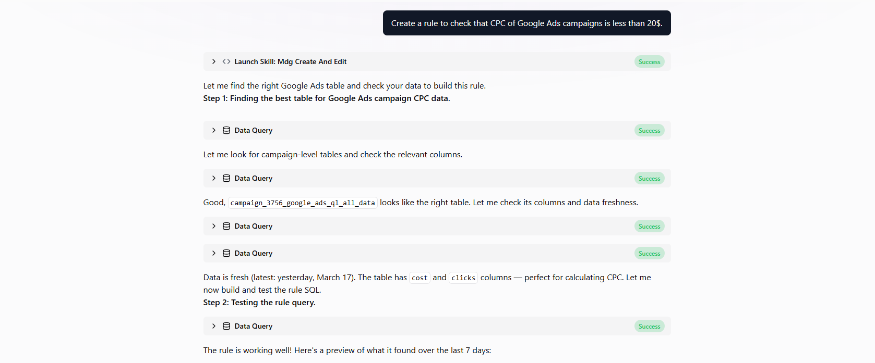Expand chevron of Data Query under Step 1 text
The width and height of the screenshot is (875, 363).
click(x=214, y=130)
